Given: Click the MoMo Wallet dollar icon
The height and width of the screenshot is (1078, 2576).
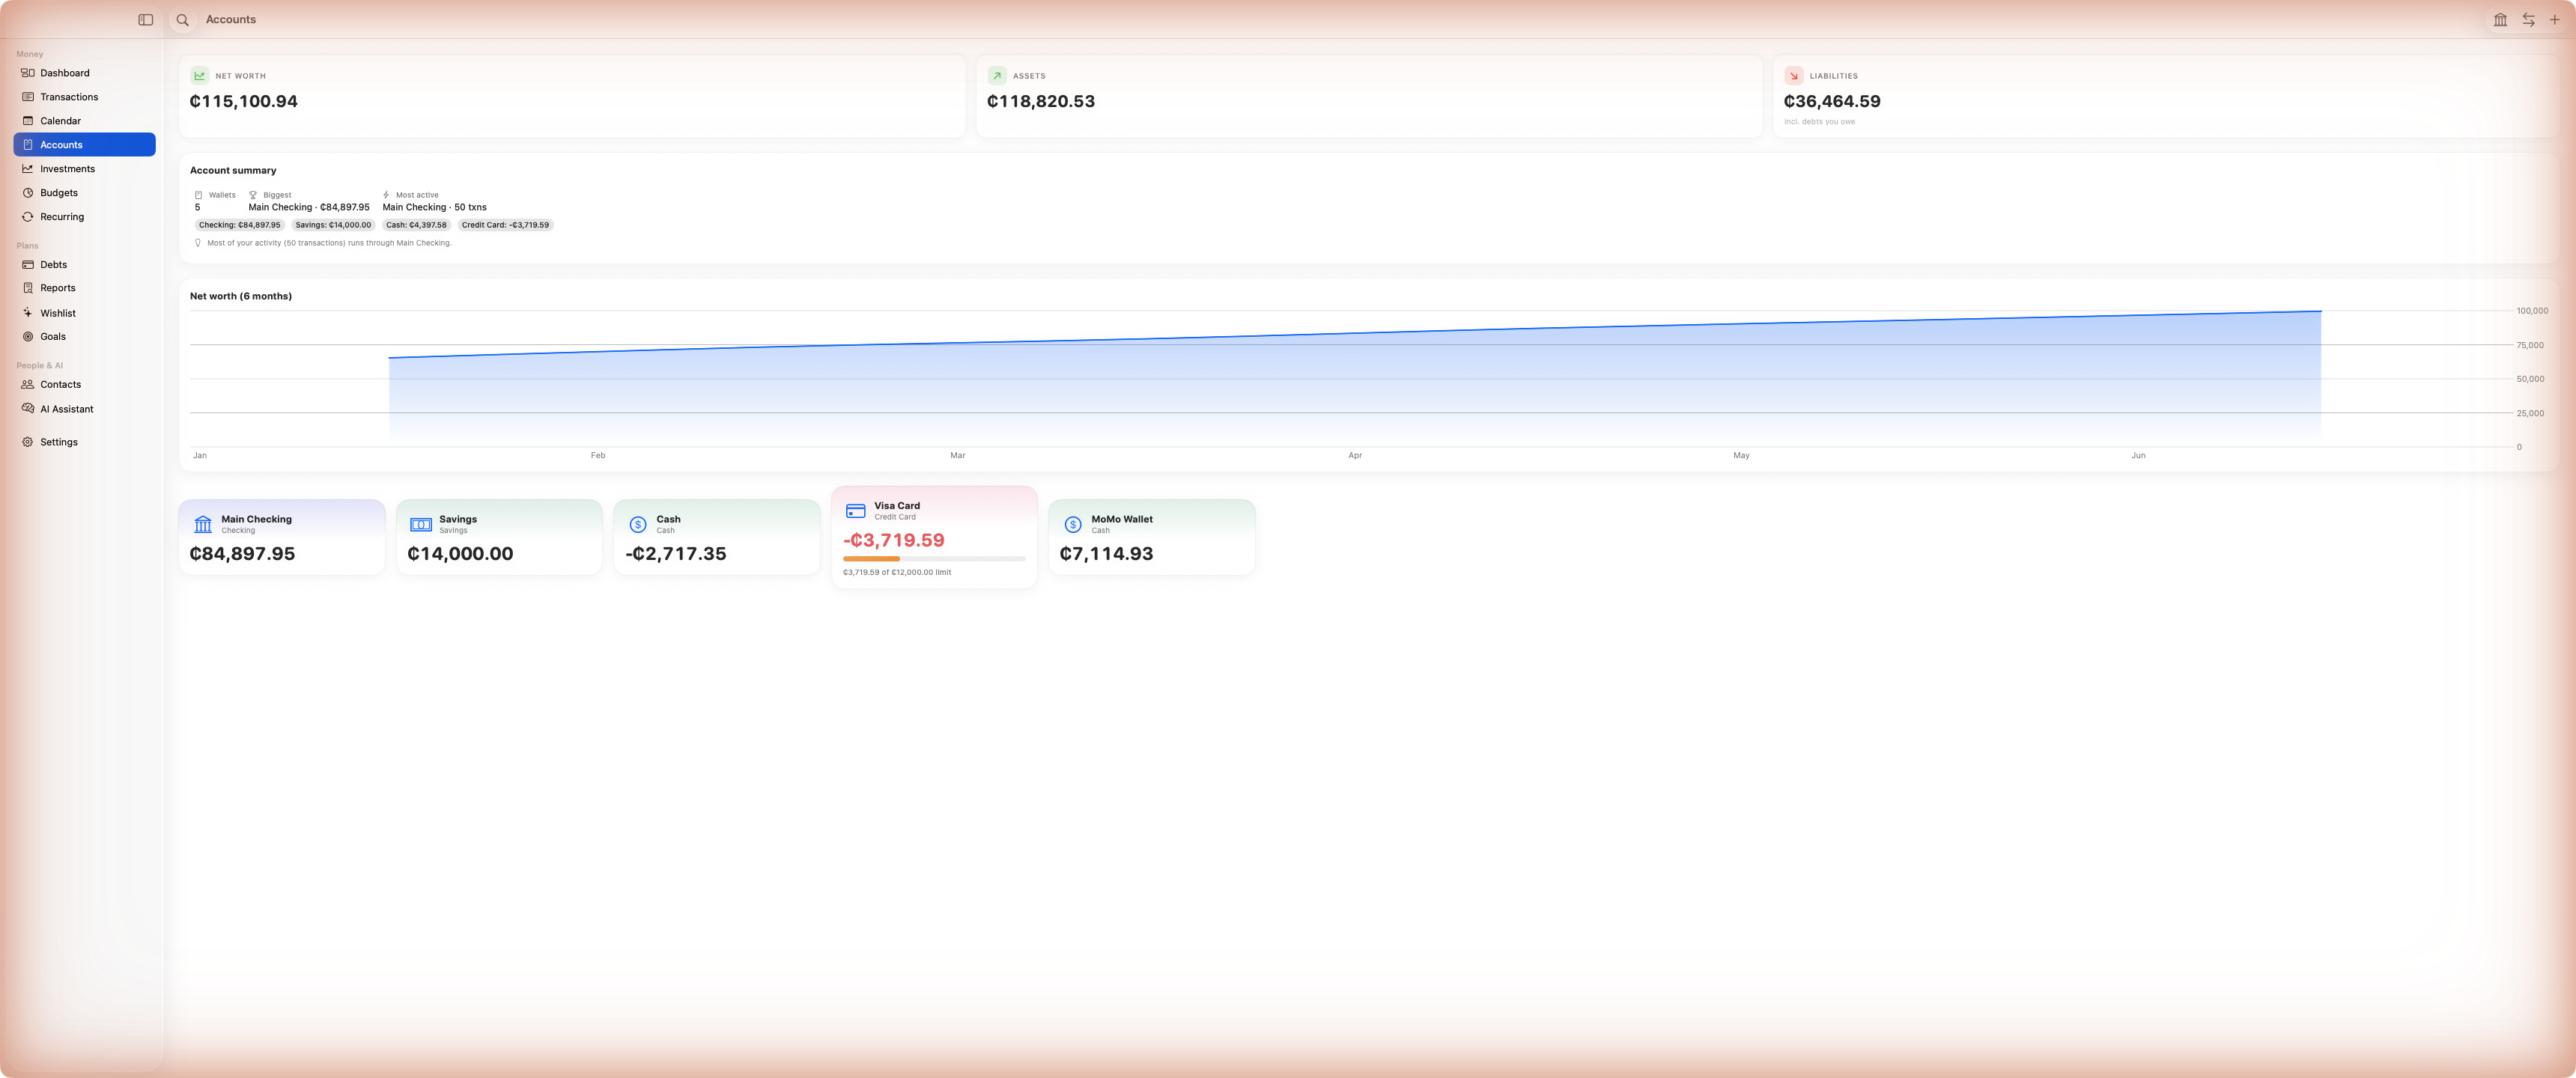Looking at the screenshot, I should click(1073, 524).
